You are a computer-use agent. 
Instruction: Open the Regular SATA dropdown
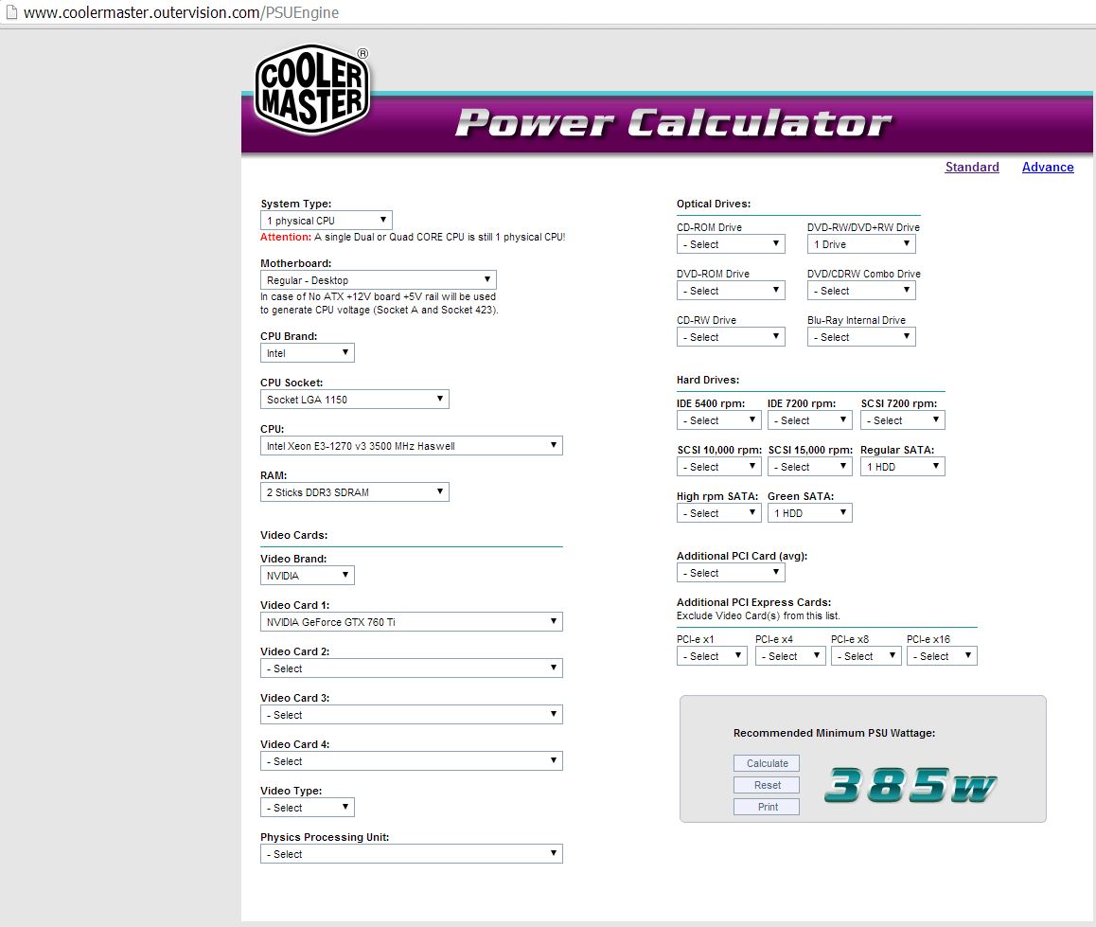[902, 466]
